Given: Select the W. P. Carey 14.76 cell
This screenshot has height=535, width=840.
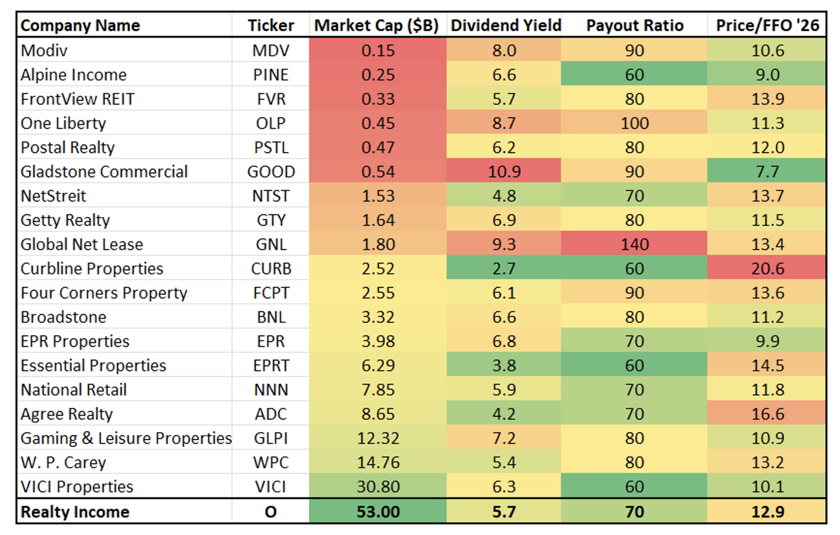Looking at the screenshot, I should click(378, 462).
